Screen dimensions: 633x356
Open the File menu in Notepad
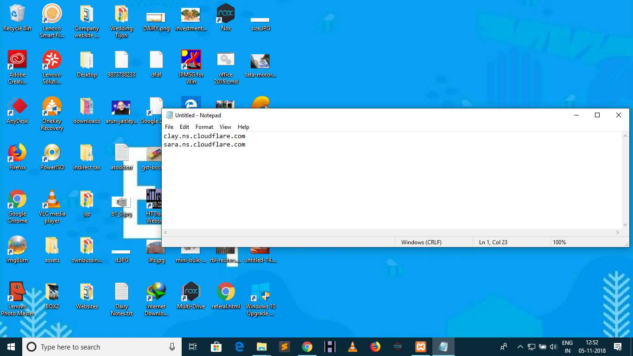(x=169, y=127)
